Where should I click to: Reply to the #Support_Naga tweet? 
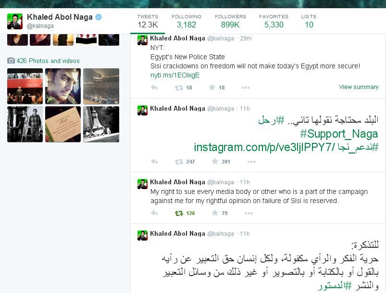(x=154, y=162)
